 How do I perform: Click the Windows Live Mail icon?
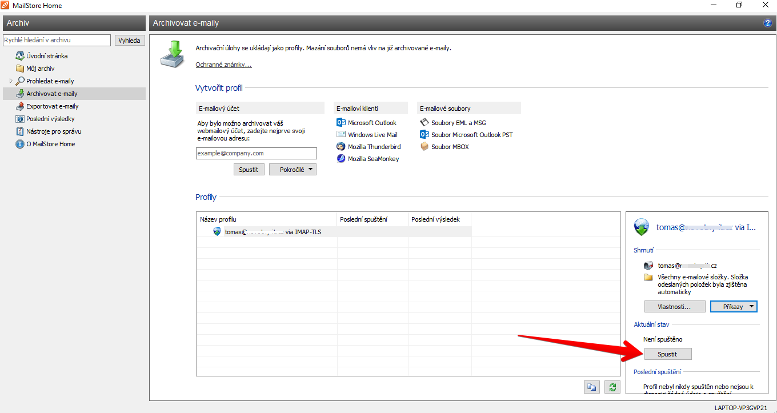pos(341,135)
